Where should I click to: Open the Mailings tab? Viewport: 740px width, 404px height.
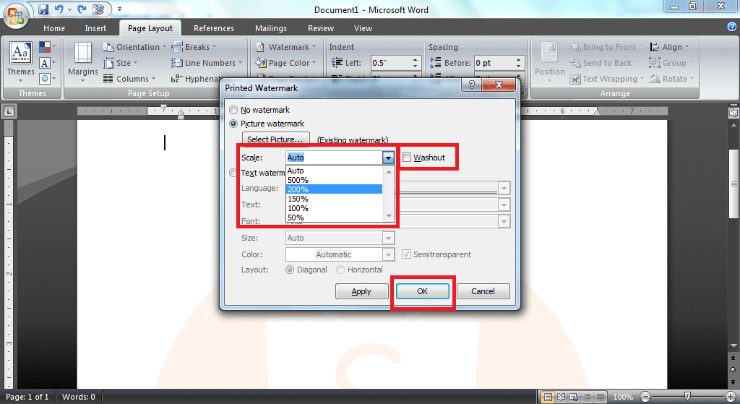point(271,28)
